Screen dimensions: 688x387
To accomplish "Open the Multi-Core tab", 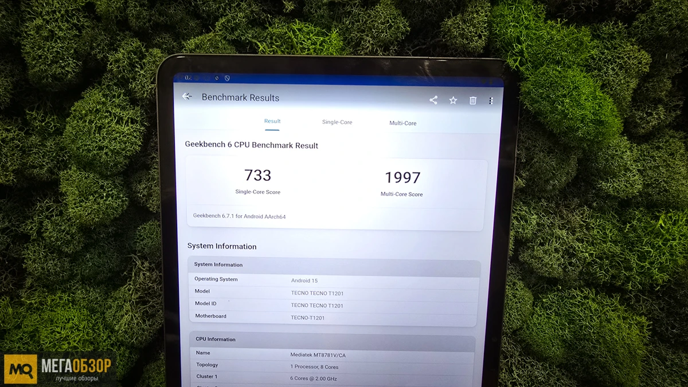I will click(x=403, y=123).
